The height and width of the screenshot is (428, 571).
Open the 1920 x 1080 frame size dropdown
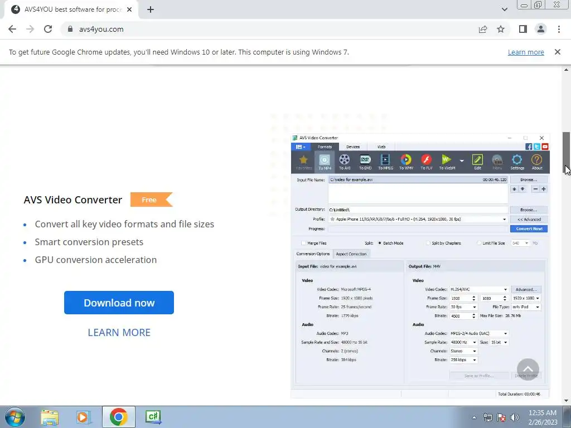538,299
